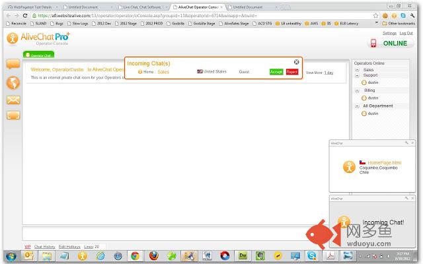Screen dimensions: 423x264
Task: Open the globe visitors icon in sidebar
Action: [13, 82]
